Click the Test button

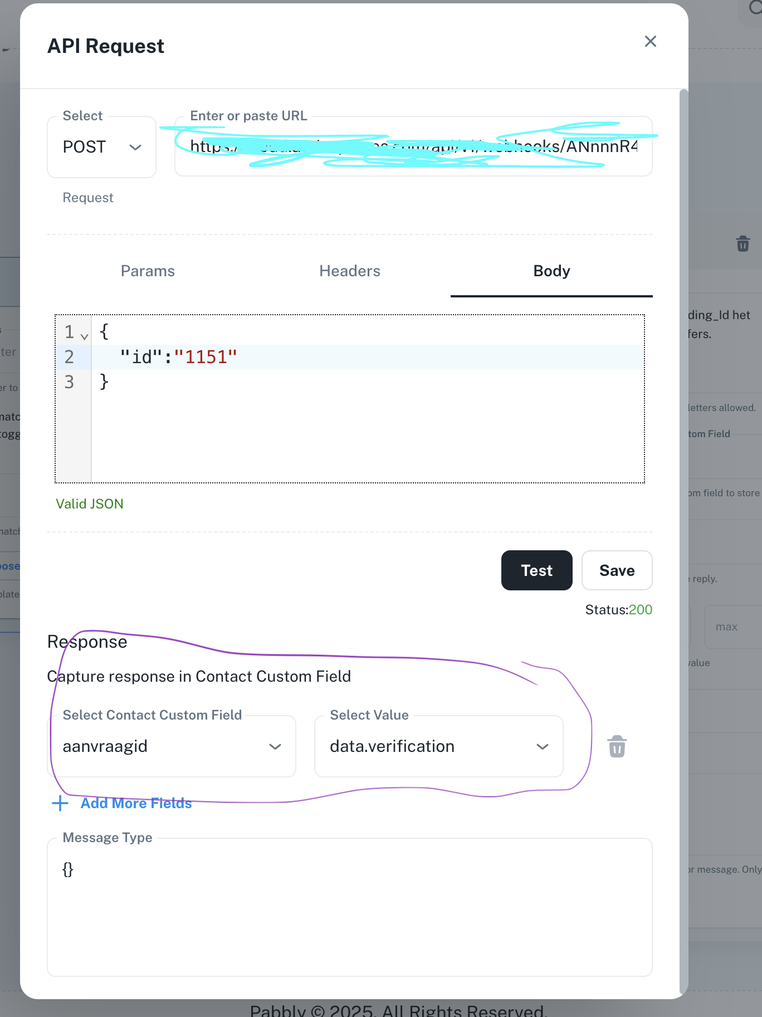pyautogui.click(x=536, y=570)
